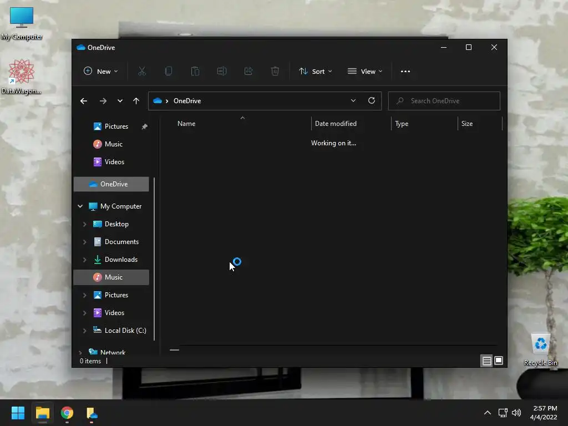The height and width of the screenshot is (426, 568).
Task: Sort by Date modified column header
Action: [351, 124]
